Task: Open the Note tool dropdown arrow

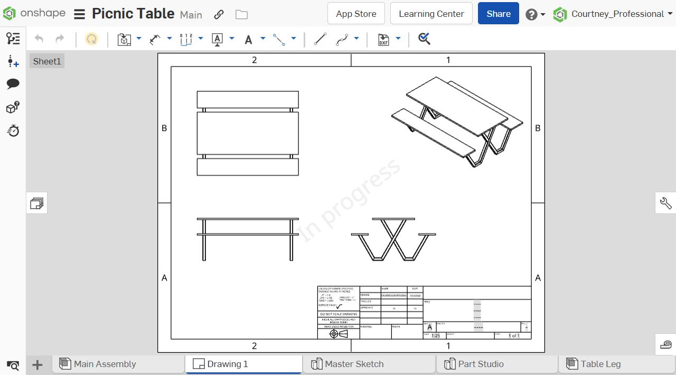Action: pos(231,39)
